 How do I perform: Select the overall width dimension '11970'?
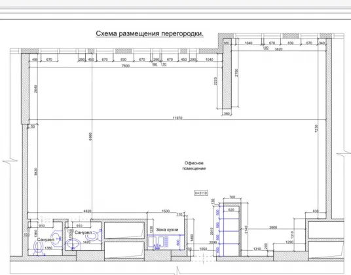177,118
